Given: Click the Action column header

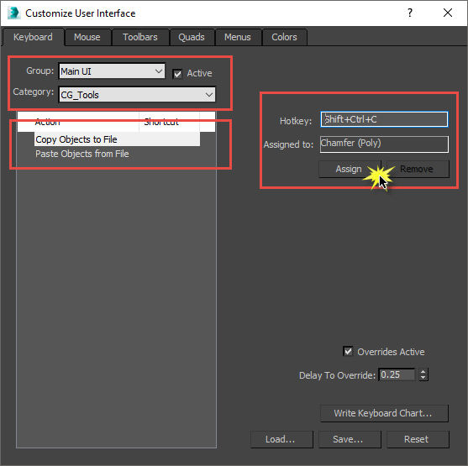Looking at the screenshot, I should [78, 122].
